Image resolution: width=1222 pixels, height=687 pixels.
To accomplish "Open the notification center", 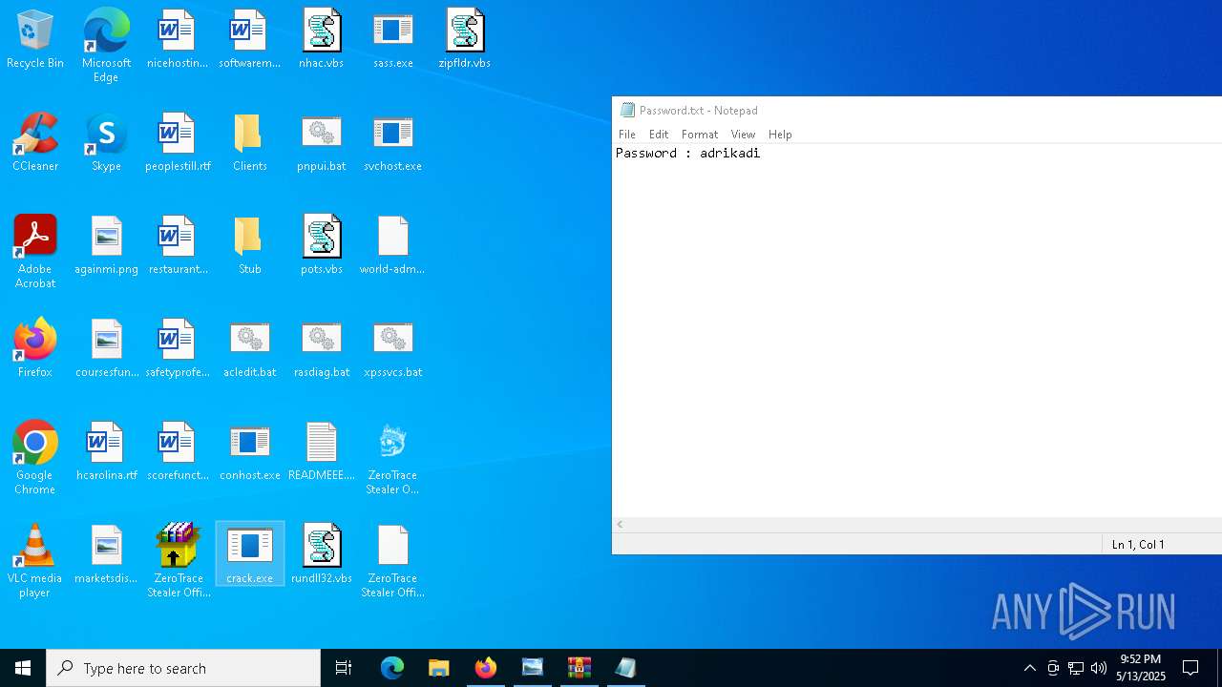I will click(1190, 668).
